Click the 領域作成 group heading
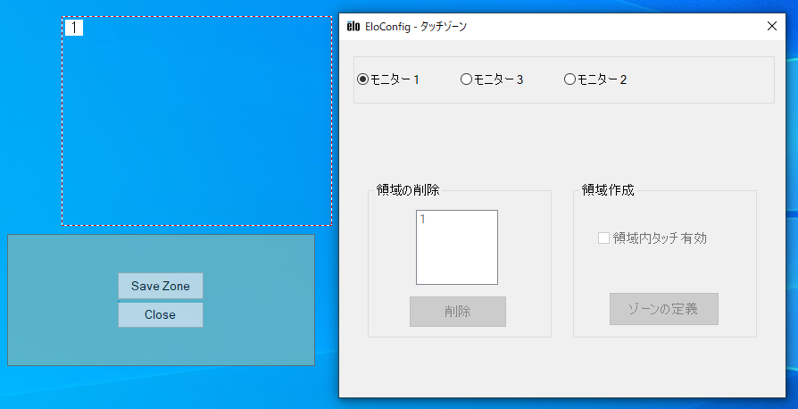 pos(608,190)
